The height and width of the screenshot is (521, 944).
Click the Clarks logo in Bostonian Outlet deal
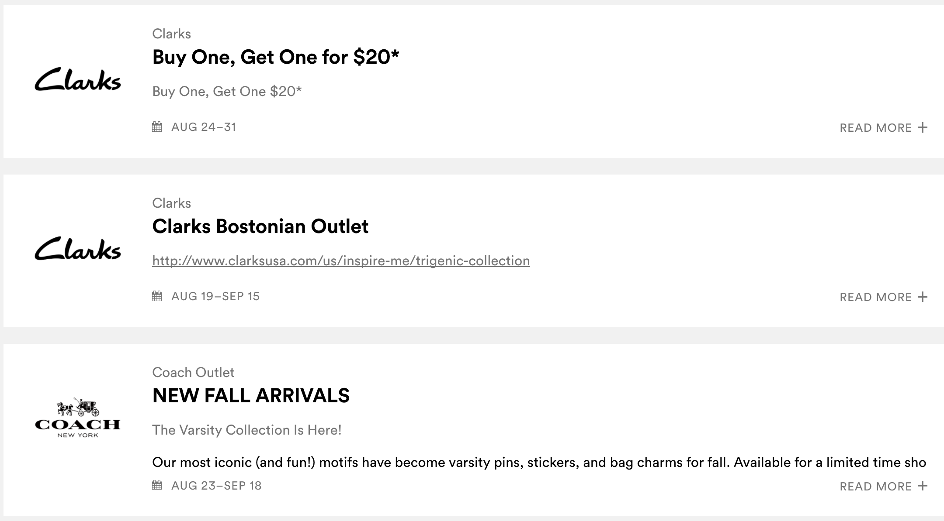pyautogui.click(x=78, y=249)
